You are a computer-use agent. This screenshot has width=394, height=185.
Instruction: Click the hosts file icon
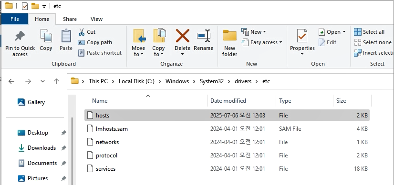(90, 115)
